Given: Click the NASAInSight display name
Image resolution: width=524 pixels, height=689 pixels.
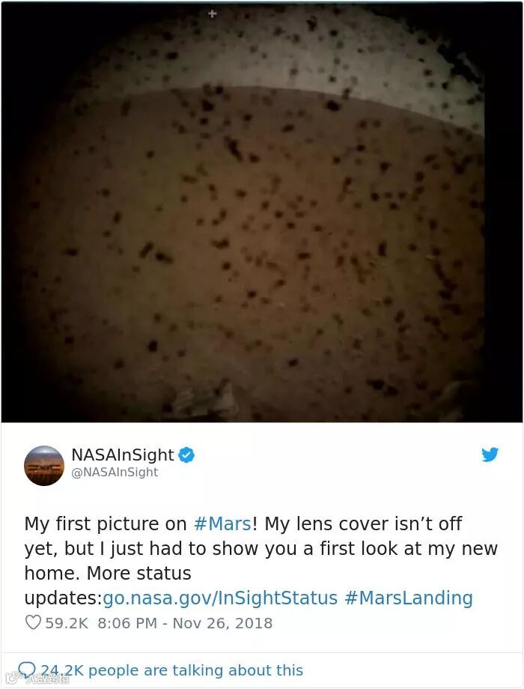Looking at the screenshot, I should [123, 455].
